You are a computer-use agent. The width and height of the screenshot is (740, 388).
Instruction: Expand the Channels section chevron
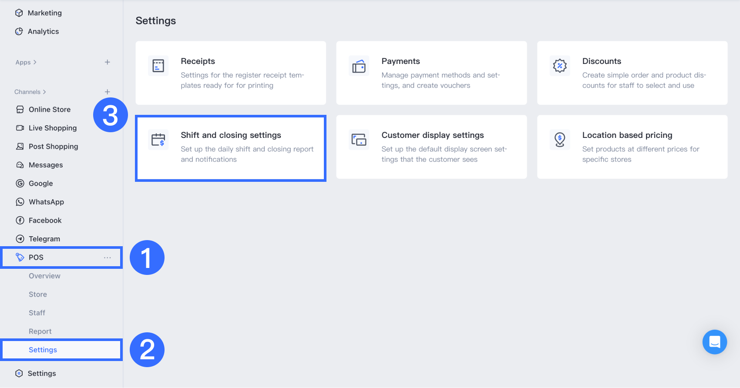(44, 92)
